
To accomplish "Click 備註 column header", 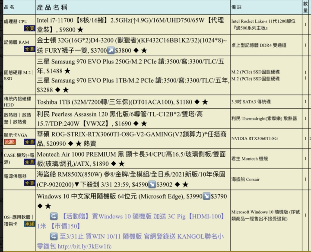I will click(x=236, y=7).
